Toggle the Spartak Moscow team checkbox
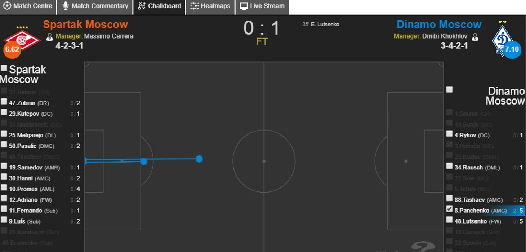The width and height of the screenshot is (526, 252). click(x=4, y=68)
